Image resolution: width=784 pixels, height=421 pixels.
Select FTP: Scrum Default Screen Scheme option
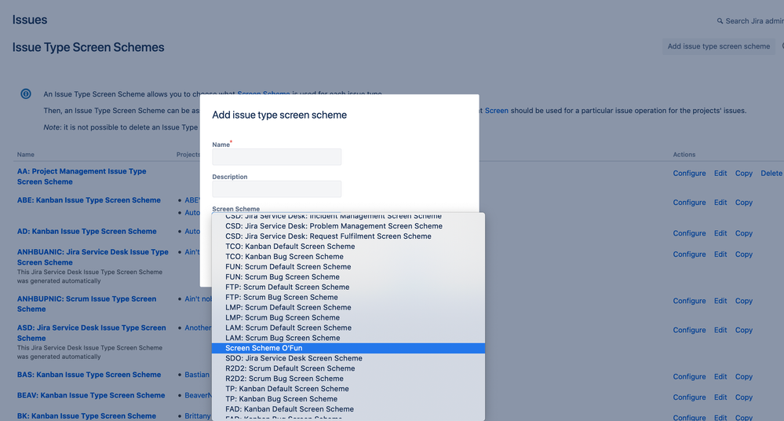point(348,287)
